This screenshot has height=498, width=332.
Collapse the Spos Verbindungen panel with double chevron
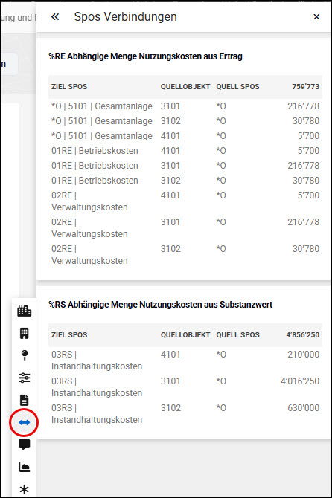coord(55,17)
